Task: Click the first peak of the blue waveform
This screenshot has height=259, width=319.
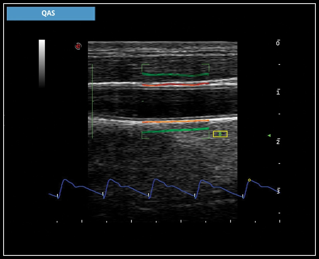Action: (x=64, y=180)
